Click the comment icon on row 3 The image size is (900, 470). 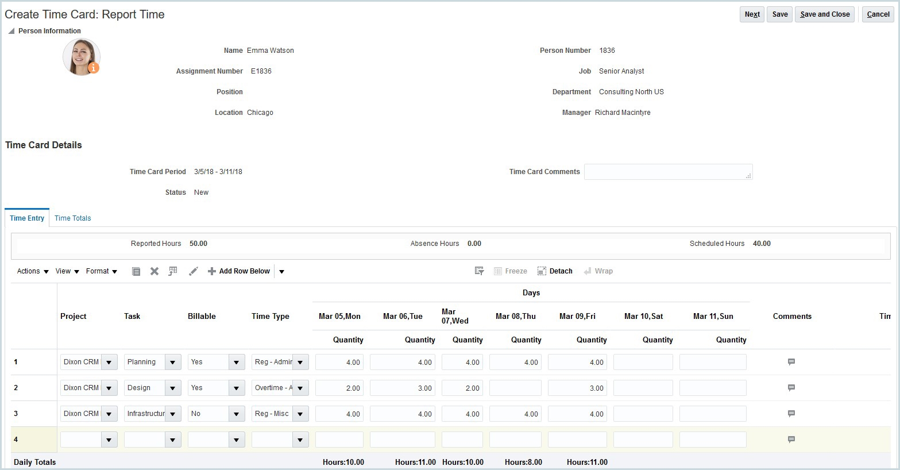pos(791,413)
